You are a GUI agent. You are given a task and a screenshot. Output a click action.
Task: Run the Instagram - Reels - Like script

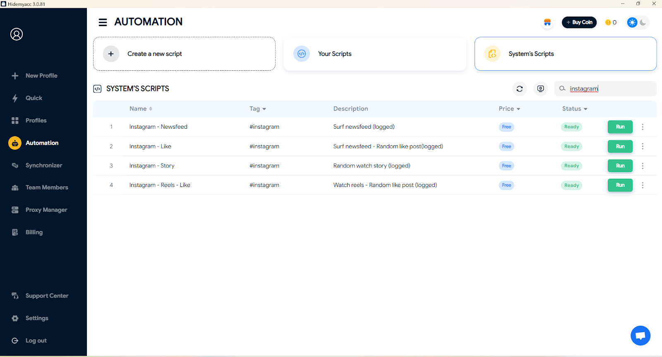tap(620, 185)
